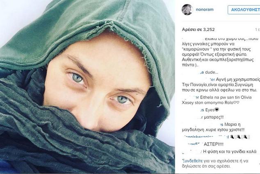This screenshot has width=260, height=174.
Task: Click Συνδεθείτε login link
Action: tap(192, 161)
